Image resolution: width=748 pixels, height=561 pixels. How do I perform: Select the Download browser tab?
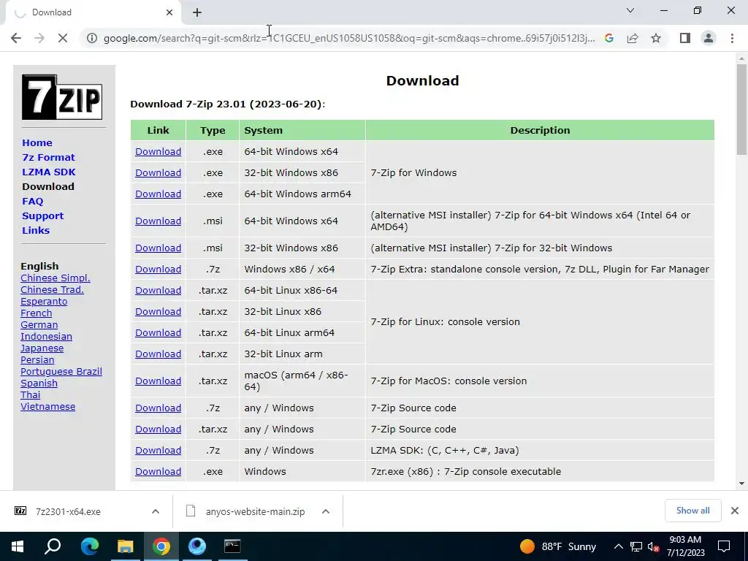tap(93, 12)
